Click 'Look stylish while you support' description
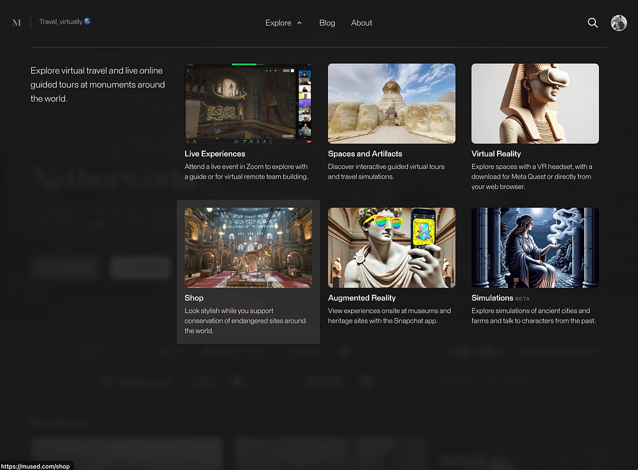 point(245,321)
